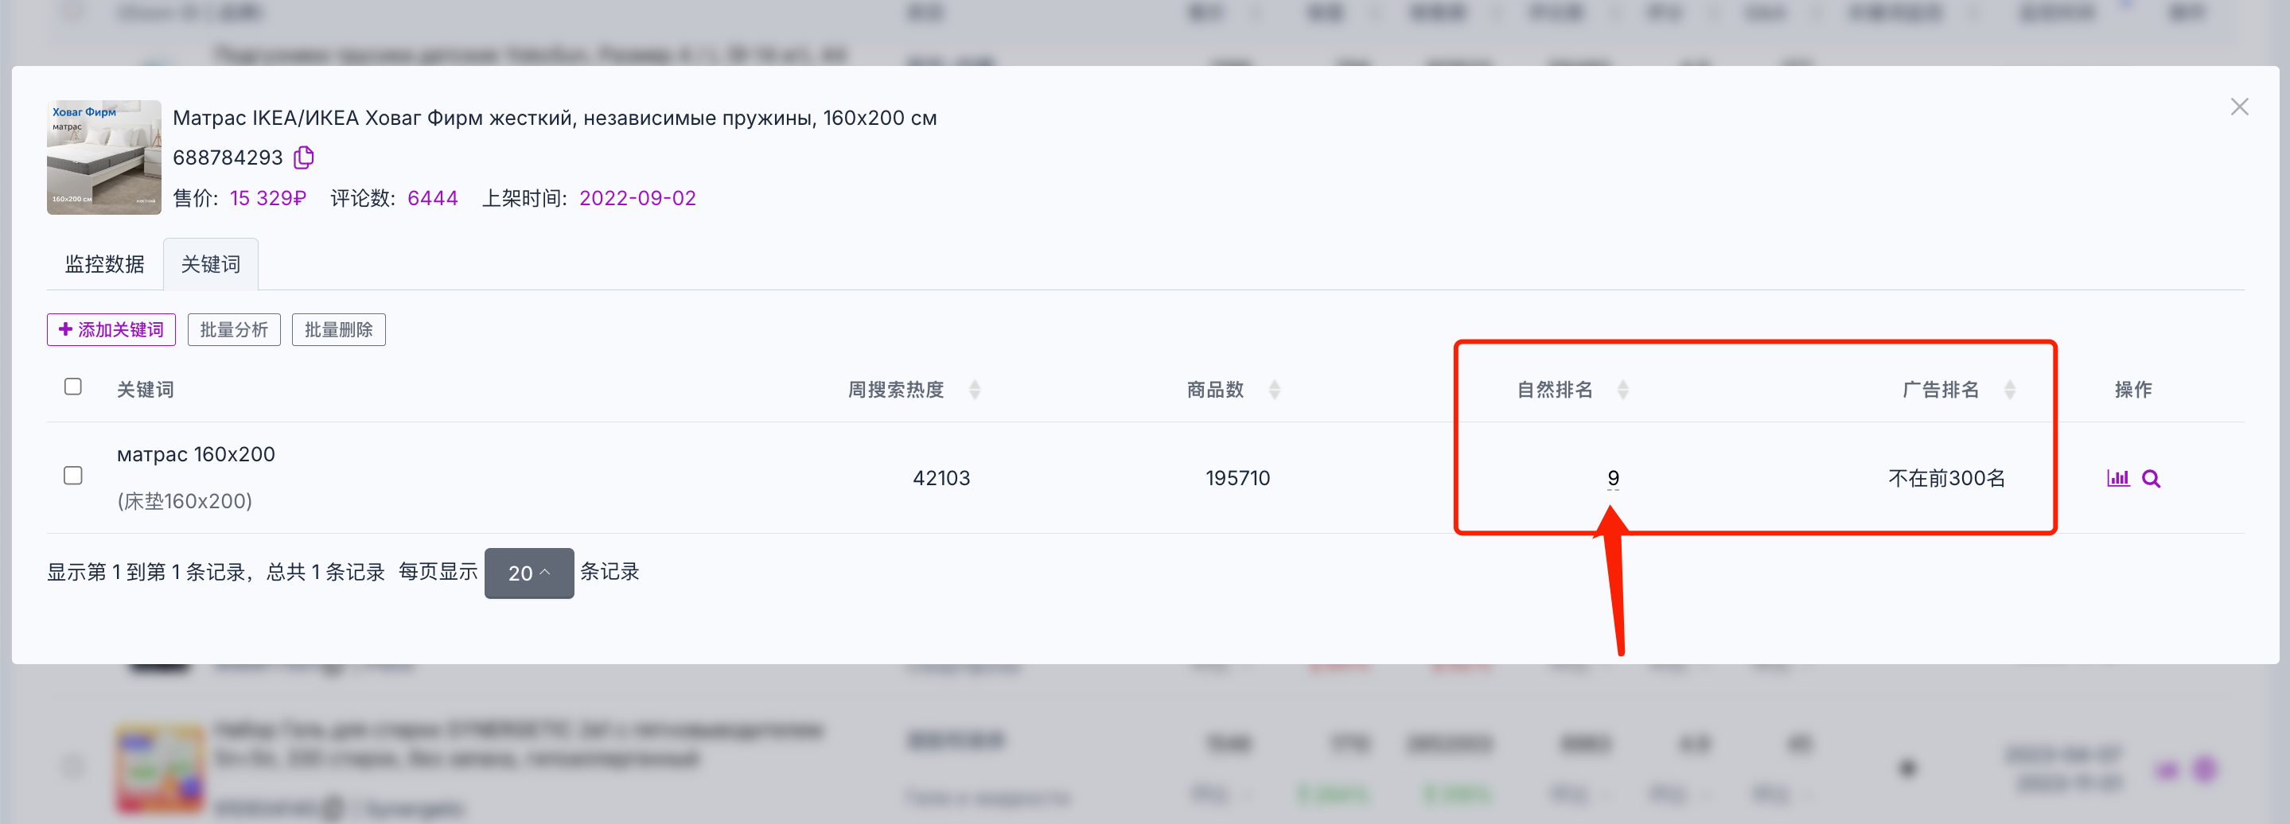The image size is (2290, 824).
Task: Open the mattress product thumbnail image
Action: click(104, 157)
